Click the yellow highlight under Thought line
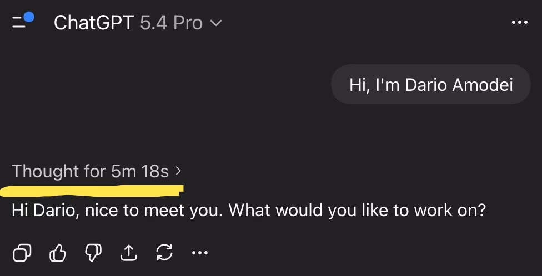 (92, 190)
